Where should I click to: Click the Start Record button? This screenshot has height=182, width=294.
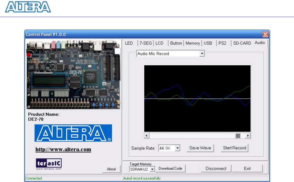[234, 148]
